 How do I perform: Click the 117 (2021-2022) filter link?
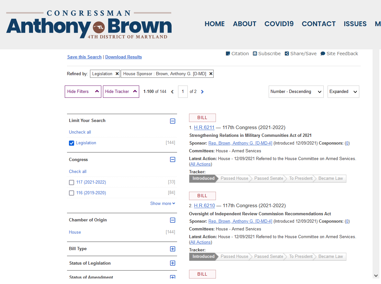click(91, 182)
